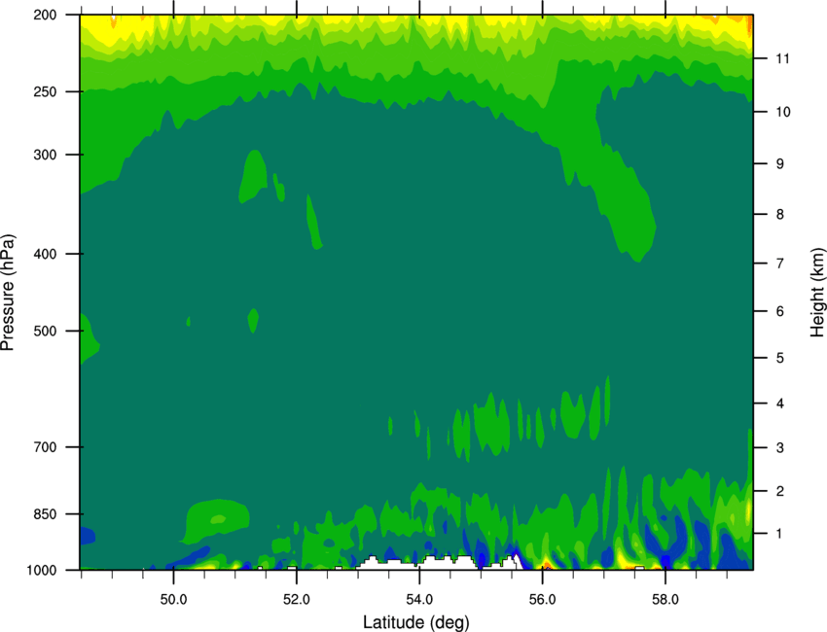Click the 4 km height tick label
Viewport: 827px width, 632px height.
coord(780,404)
